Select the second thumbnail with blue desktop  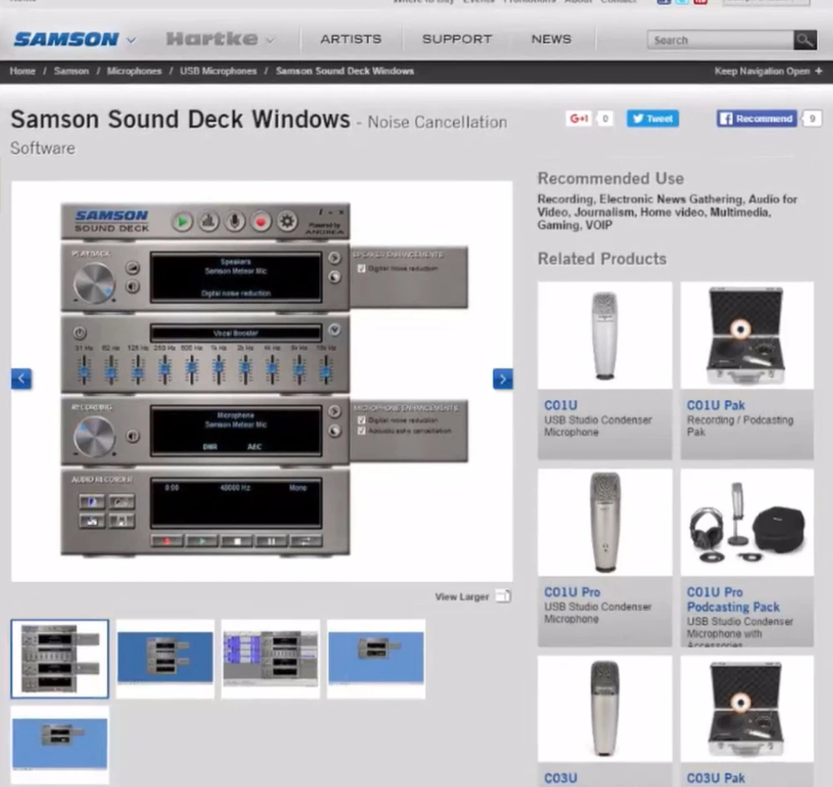[x=165, y=659]
